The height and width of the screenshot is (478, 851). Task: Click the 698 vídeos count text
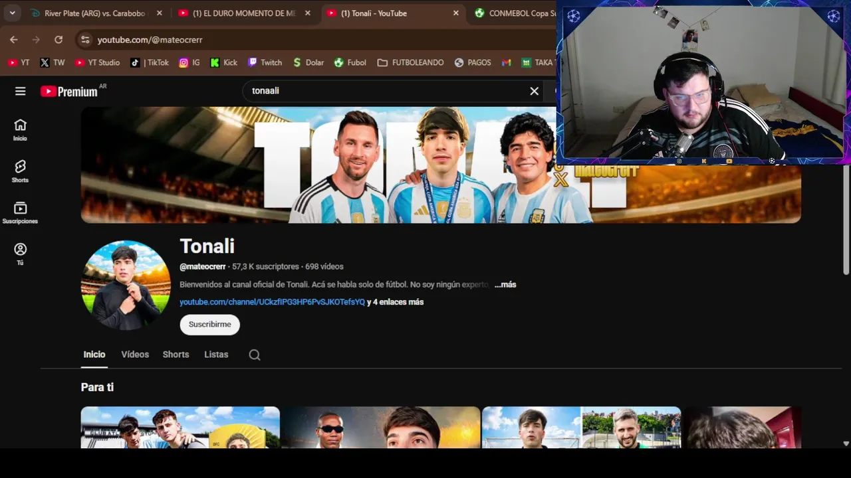(x=324, y=266)
